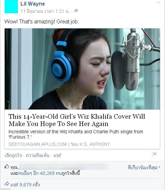Visit the SEEYOUAGAIN.APLUS.COM source link

[38, 144]
